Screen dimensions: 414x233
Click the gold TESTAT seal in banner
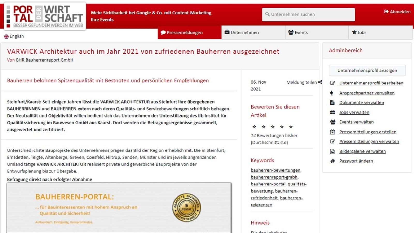pos(187,207)
